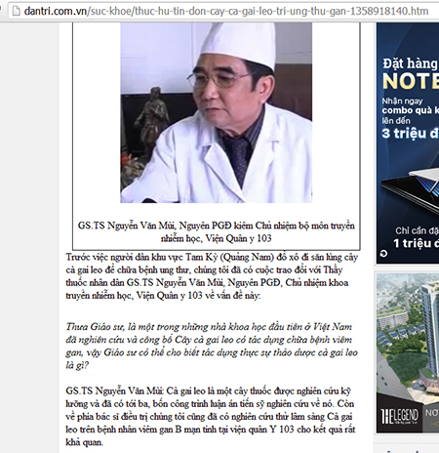Image resolution: width=439 pixels, height=453 pixels.
Task: Click the gray 'NƠ' label on Legend ad
Action: coord(431,413)
